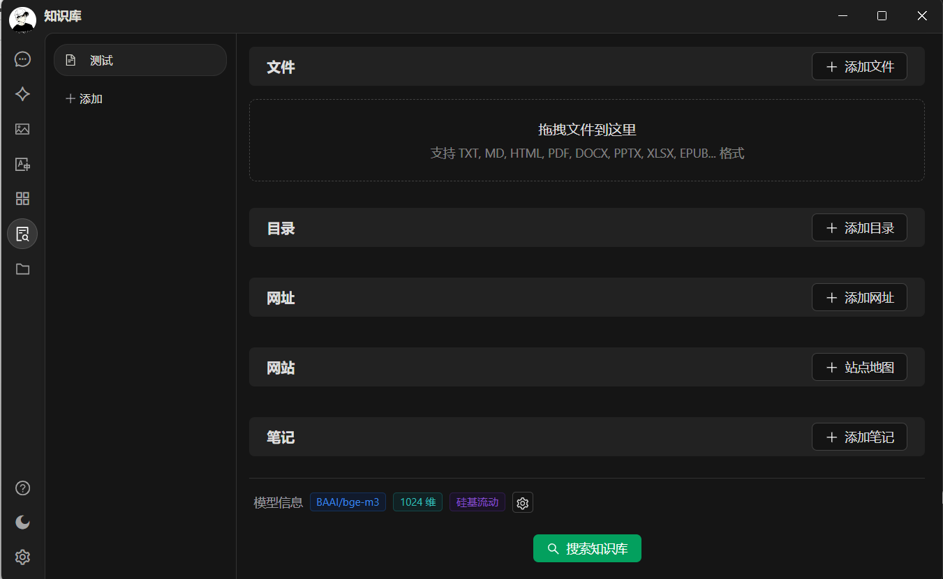This screenshot has height=579, width=943.
Task: Click the user avatar in title bar
Action: pos(22,18)
